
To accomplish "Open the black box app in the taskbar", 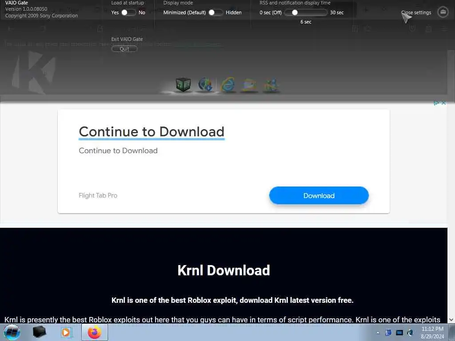I will pyautogui.click(x=39, y=332).
